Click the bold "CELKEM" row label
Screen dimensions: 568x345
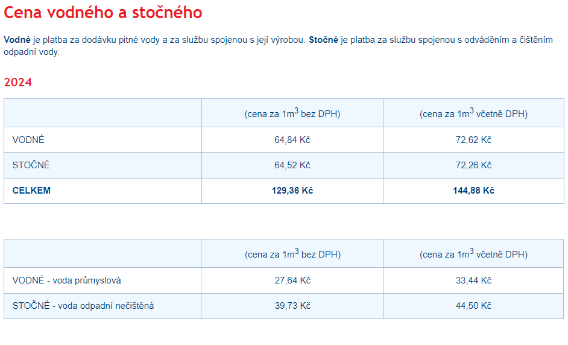(31, 191)
